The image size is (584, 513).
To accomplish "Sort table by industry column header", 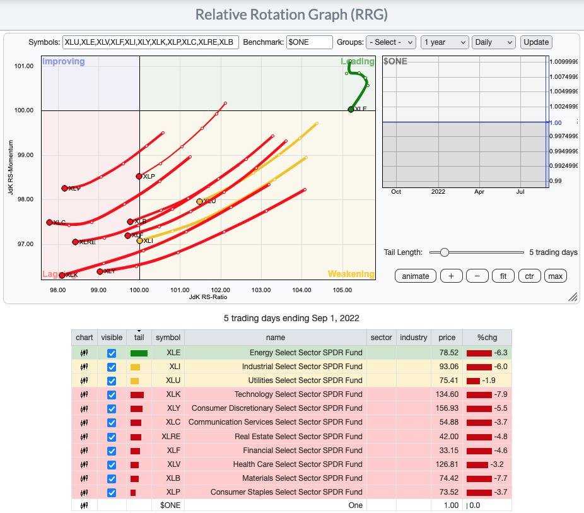I will [414, 338].
